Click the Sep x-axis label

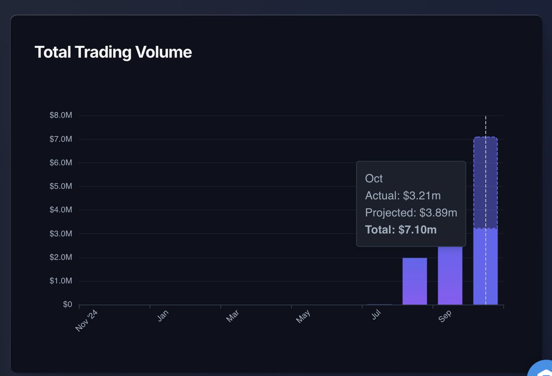tap(445, 316)
